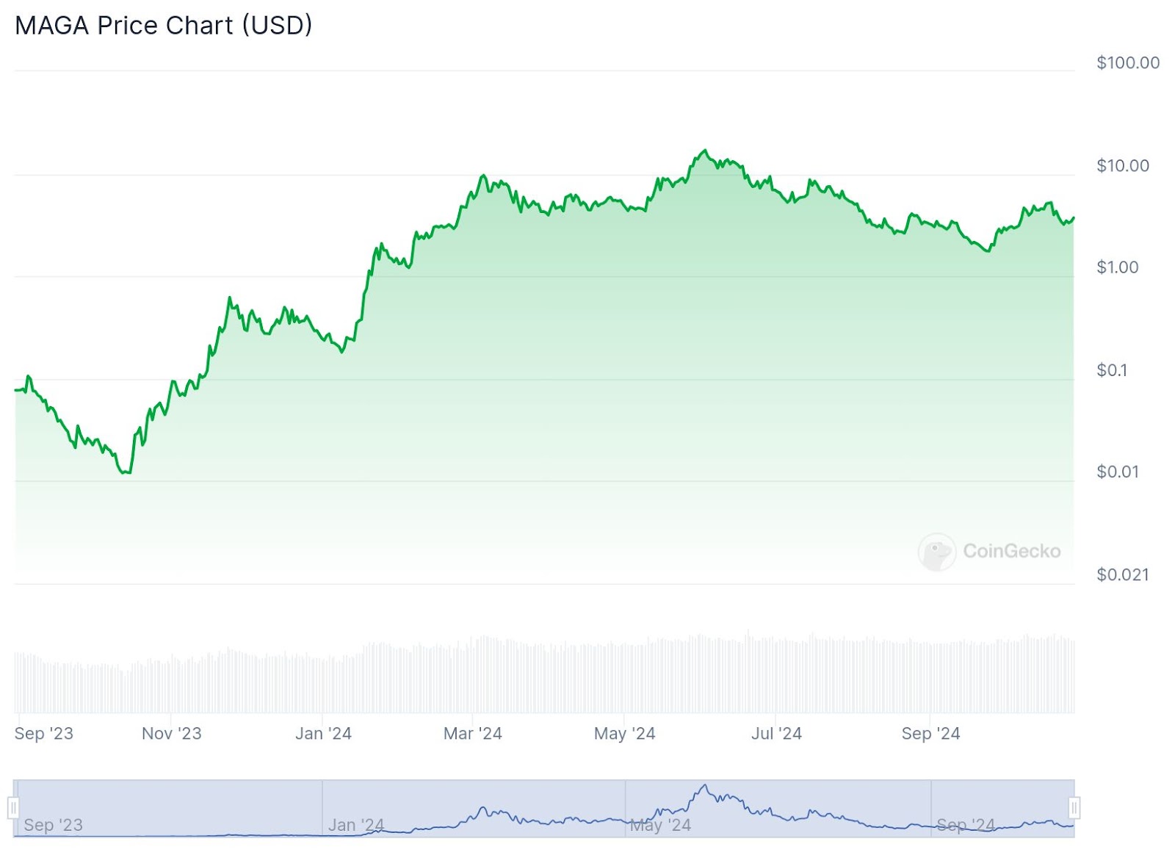1175x858 pixels.
Task: Click the $0.1 price axis label
Action: pos(1111,370)
